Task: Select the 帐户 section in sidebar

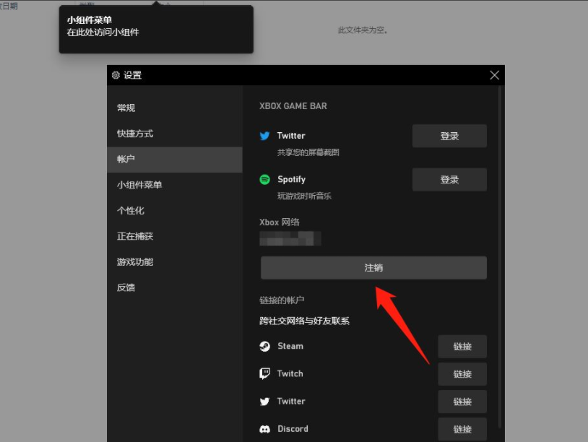Action: point(175,160)
